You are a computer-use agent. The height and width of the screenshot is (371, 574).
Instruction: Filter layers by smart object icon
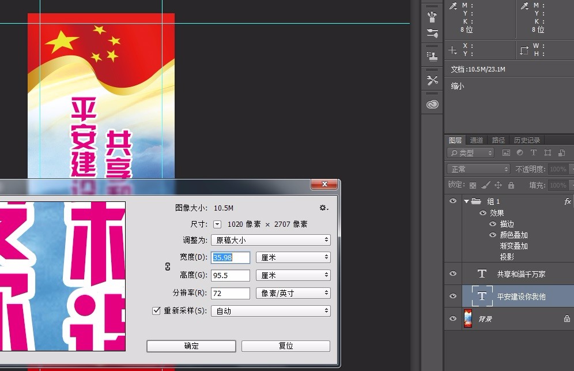[561, 152]
